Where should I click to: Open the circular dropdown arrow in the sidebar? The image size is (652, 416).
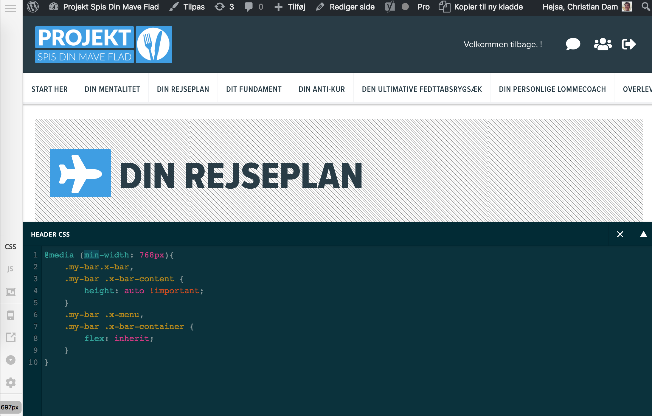coord(11,360)
